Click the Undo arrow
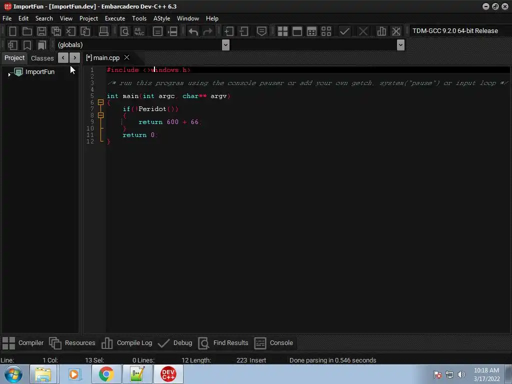The height and width of the screenshot is (384, 512). click(193, 31)
